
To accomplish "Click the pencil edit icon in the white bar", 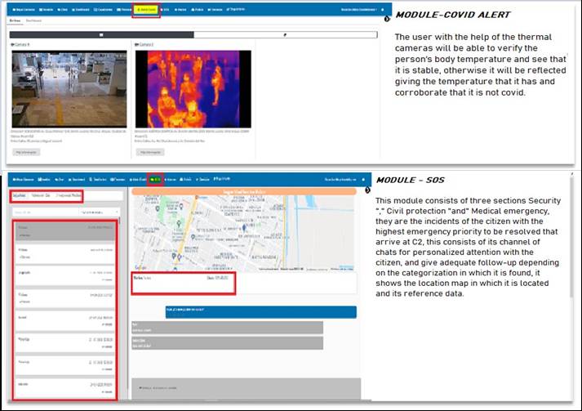I will tap(285, 35).
